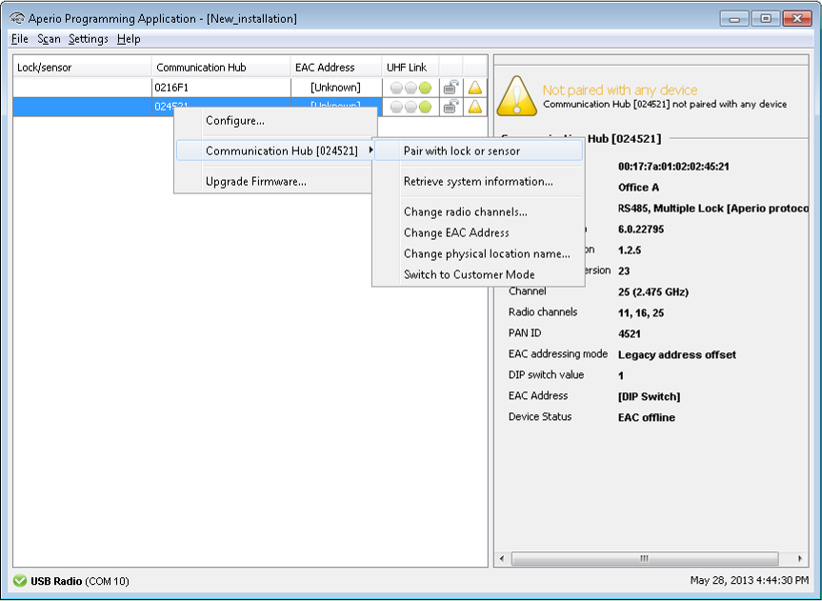Sort by UHF Link column header
Image resolution: width=822 pixels, height=601 pixels.
(410, 67)
